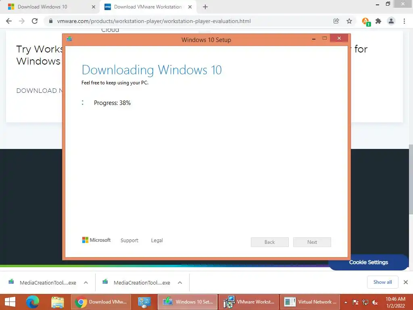This screenshot has width=413, height=310.
Task: Click the Progress: 38% text
Action: tap(112, 103)
